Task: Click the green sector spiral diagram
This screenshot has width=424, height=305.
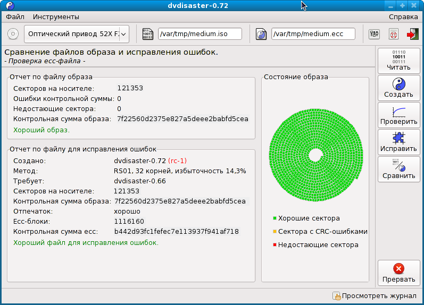Action: pyautogui.click(x=315, y=155)
